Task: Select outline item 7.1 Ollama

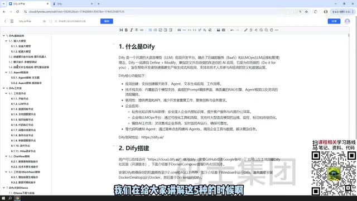Action: (x=22, y=193)
